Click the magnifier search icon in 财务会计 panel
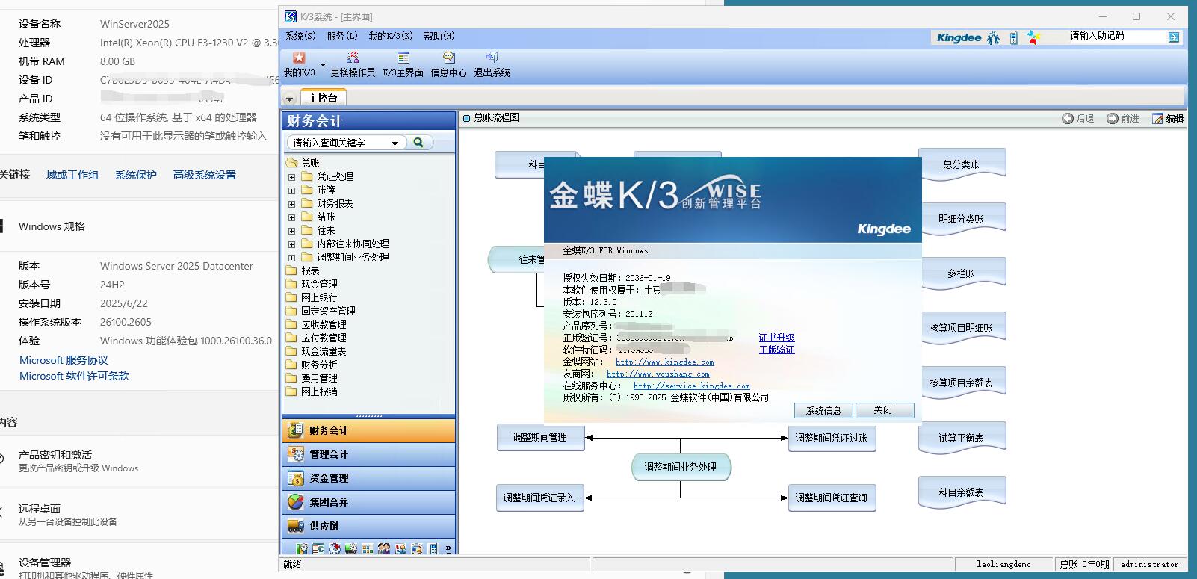The width and height of the screenshot is (1197, 579). 418,143
